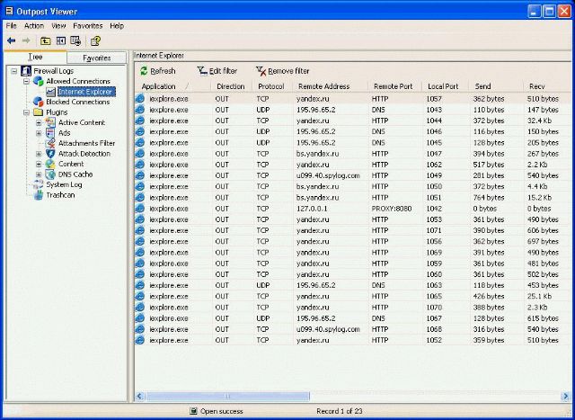
Task: Switch to the Favorites tab
Action: (x=96, y=58)
